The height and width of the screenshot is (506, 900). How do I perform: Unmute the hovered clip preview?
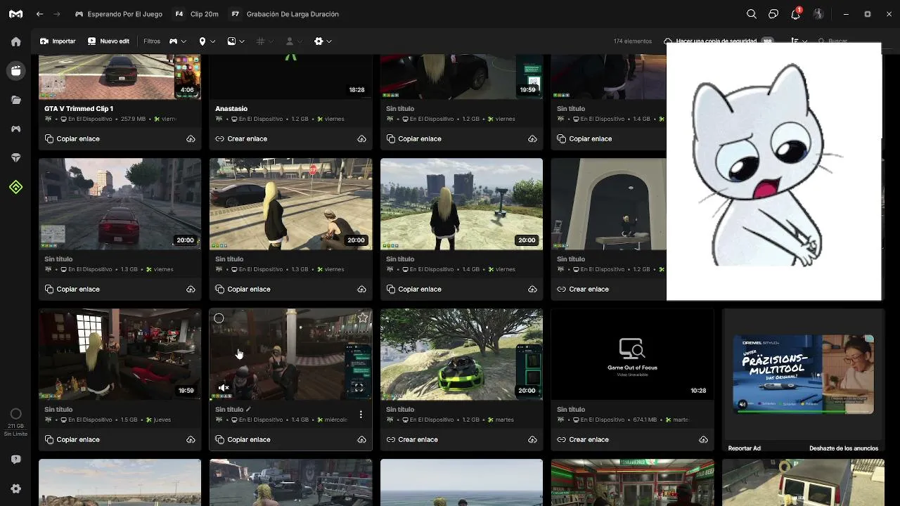[x=224, y=388]
